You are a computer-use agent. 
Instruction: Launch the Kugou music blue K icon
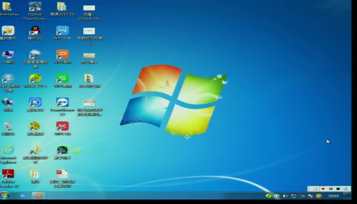pos(35,104)
